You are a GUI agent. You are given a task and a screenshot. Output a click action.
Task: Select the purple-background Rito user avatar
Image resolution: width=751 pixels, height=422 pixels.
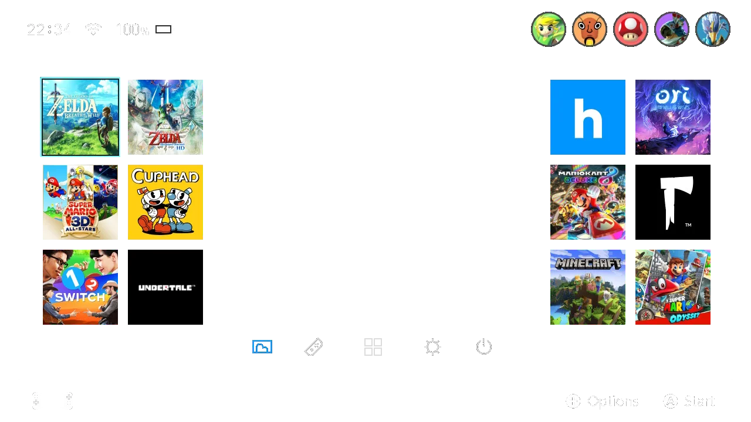(x=672, y=29)
